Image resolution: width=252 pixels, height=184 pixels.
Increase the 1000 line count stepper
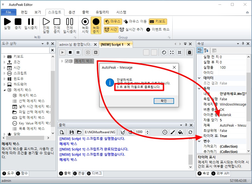pyautogui.click(x=147, y=131)
